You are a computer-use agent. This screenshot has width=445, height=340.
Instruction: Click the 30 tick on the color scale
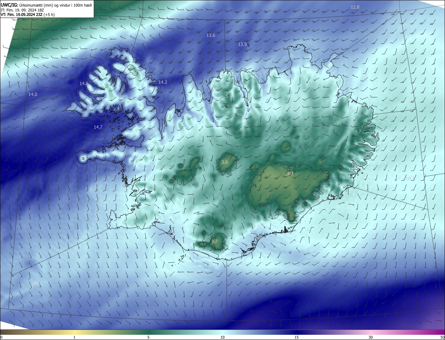tap(371, 337)
